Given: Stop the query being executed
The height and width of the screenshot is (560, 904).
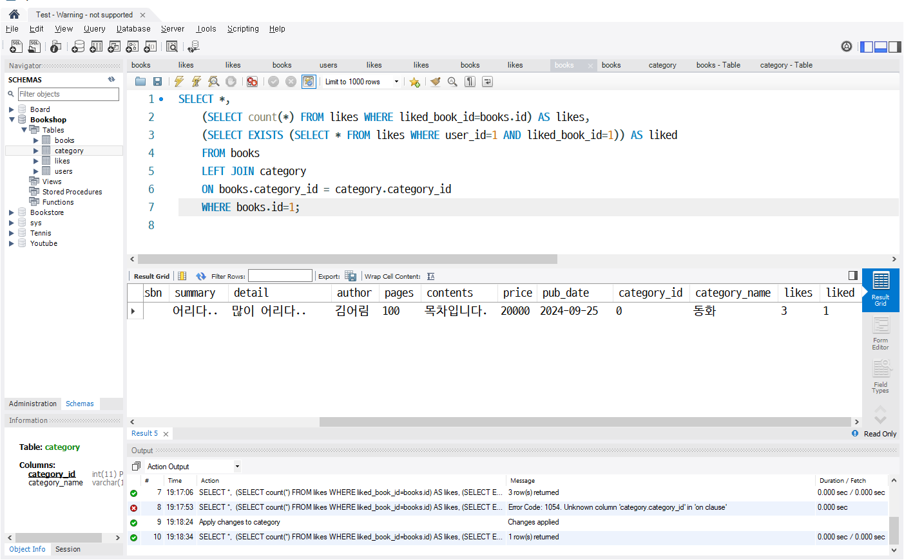Looking at the screenshot, I should coord(231,82).
